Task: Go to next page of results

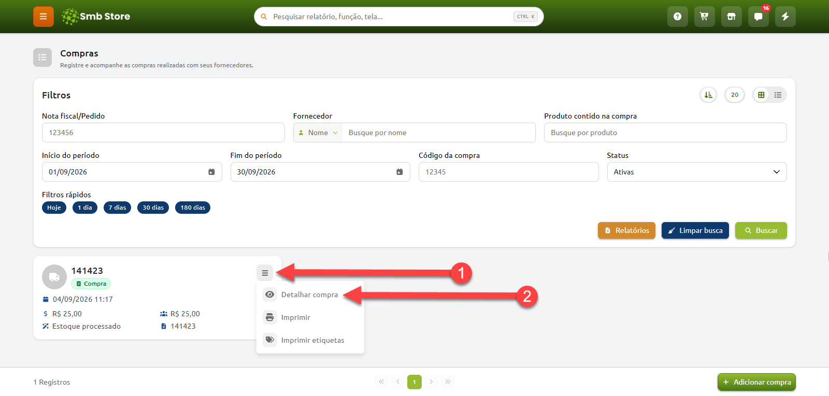Action: click(x=431, y=382)
